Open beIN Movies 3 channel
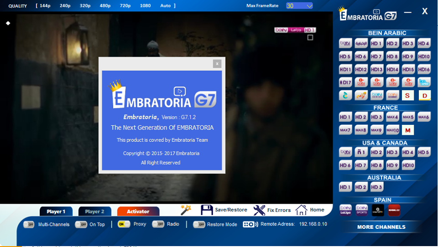 click(392, 82)
